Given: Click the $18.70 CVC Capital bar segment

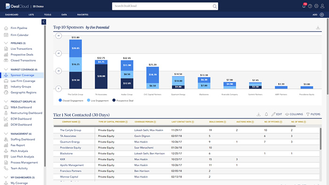Looking at the screenshot, I should 153,75.
